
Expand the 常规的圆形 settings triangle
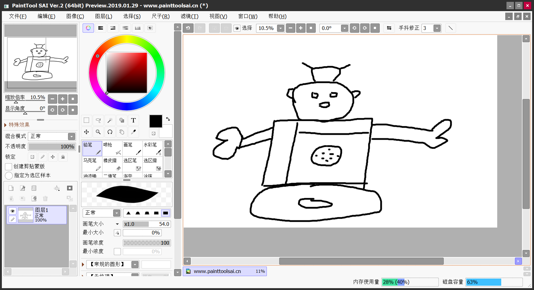tap(83, 265)
